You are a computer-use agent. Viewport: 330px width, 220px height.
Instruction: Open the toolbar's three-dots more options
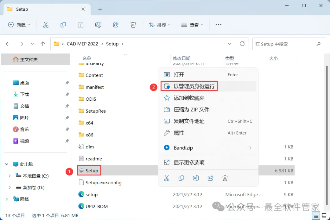[x=218, y=25]
